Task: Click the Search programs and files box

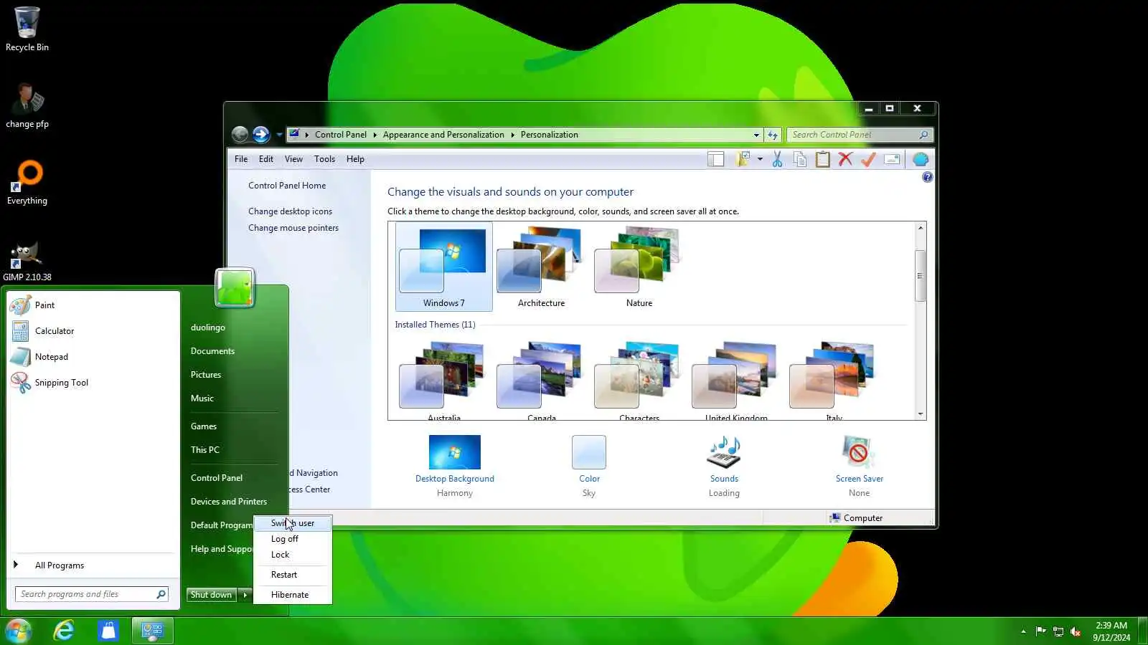Action: [x=91, y=594]
